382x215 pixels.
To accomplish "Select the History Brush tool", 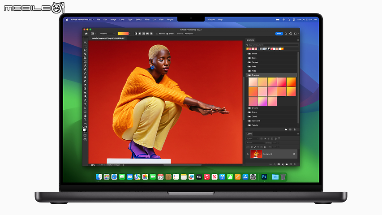I will tap(85, 81).
